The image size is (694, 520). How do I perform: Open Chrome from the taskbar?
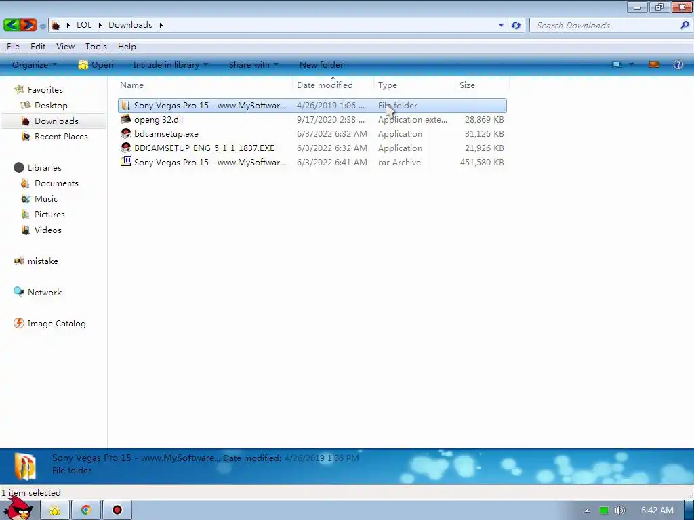[86, 511]
